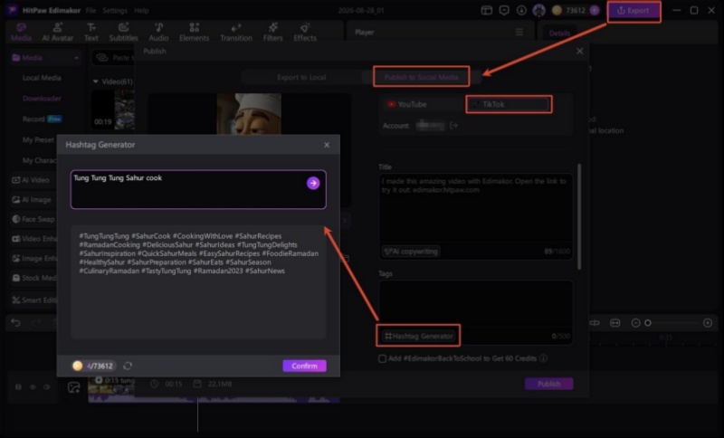
Task: Open the Audio tool
Action: [x=158, y=33]
